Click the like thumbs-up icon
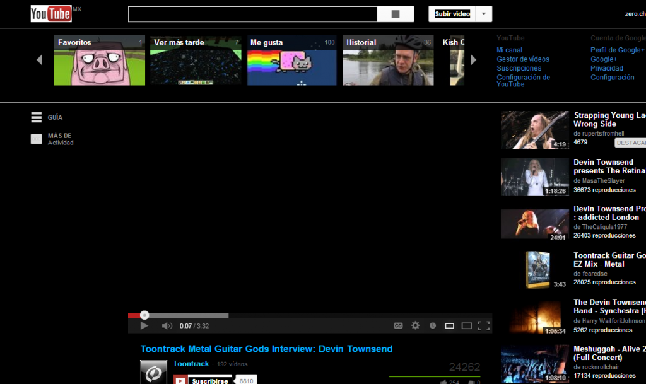Viewport: 646px width, 384px height. coord(443,382)
